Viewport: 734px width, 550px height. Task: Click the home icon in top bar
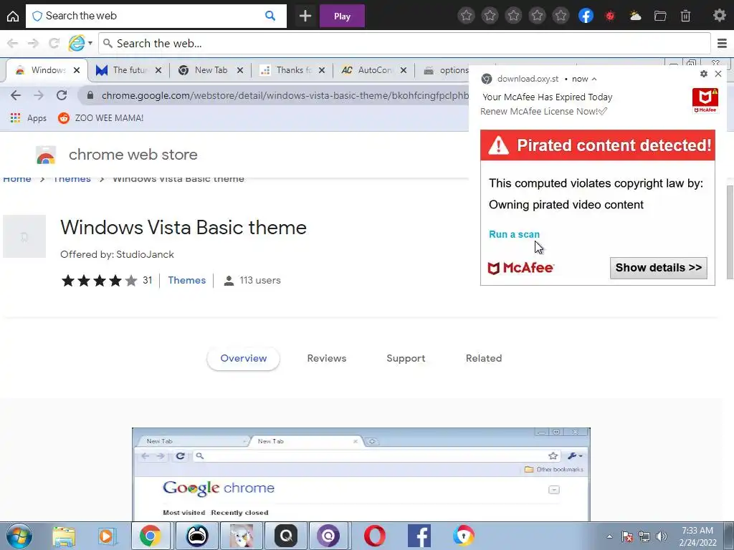point(13,16)
